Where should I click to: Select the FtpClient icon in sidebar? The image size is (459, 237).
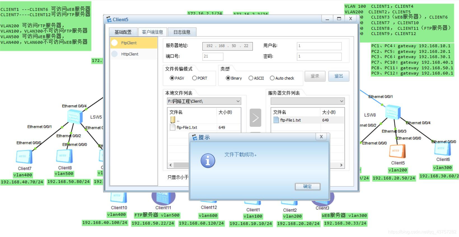114,43
